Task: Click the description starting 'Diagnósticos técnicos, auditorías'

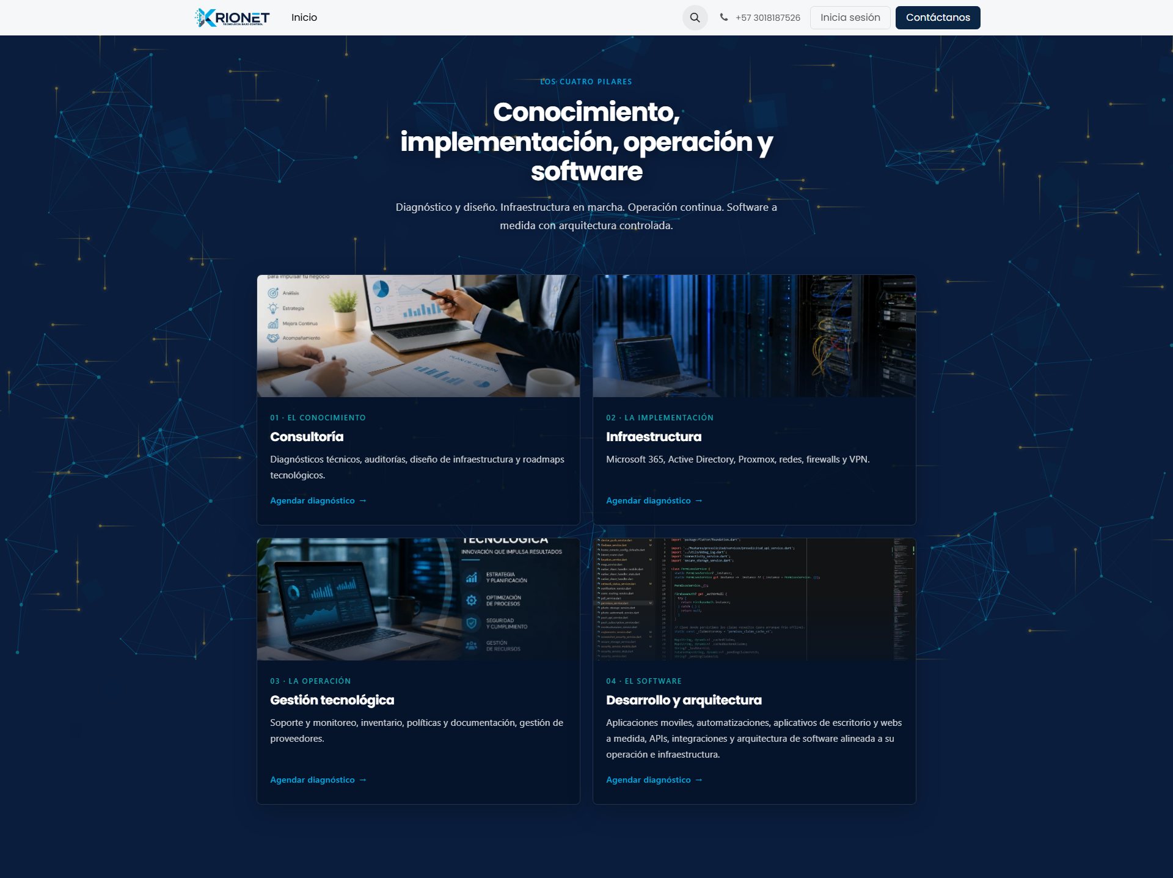Action: click(417, 467)
